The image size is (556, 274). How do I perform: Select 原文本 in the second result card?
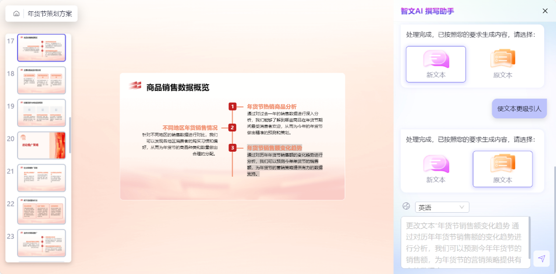pos(503,169)
